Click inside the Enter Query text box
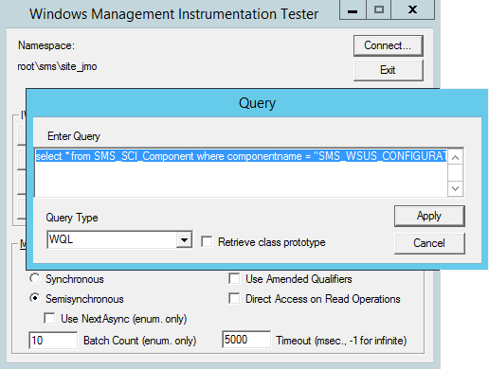Image resolution: width=489 pixels, height=369 pixels. 241,172
